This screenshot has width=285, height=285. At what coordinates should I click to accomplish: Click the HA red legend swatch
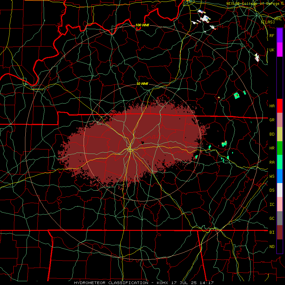280,106
